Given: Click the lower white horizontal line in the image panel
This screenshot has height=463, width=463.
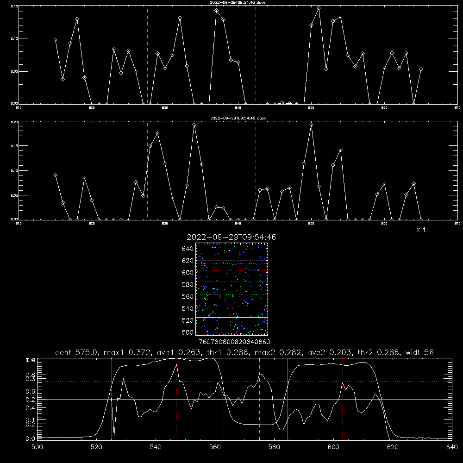Looking at the screenshot, I should [x=231, y=318].
